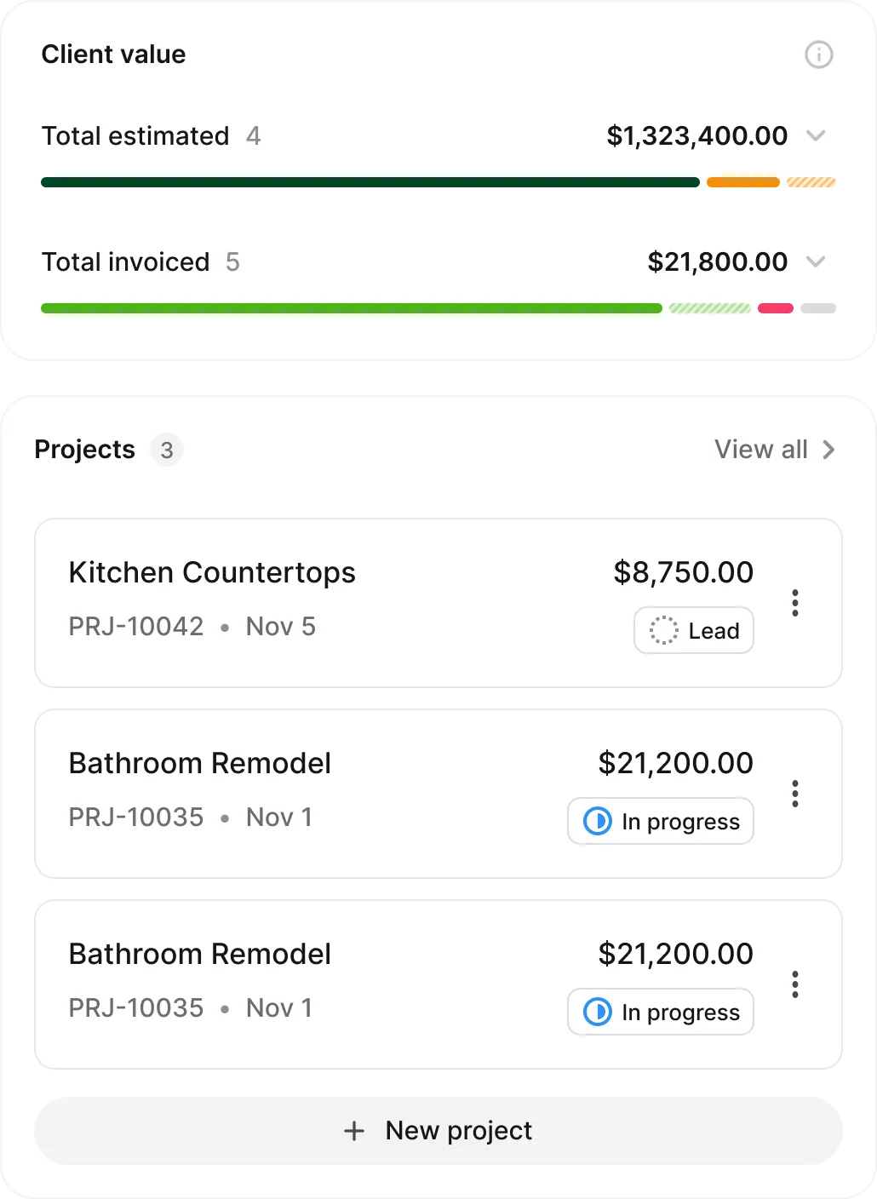
Task: Click the New project button
Action: click(438, 1131)
